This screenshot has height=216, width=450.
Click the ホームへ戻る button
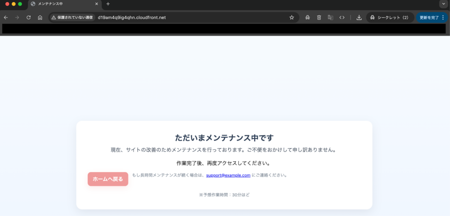[108, 179]
